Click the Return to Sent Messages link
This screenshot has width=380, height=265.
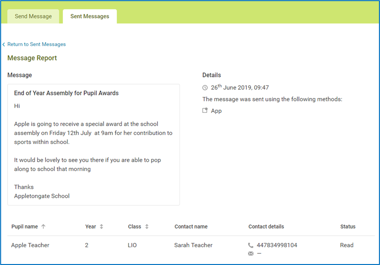[x=36, y=44]
